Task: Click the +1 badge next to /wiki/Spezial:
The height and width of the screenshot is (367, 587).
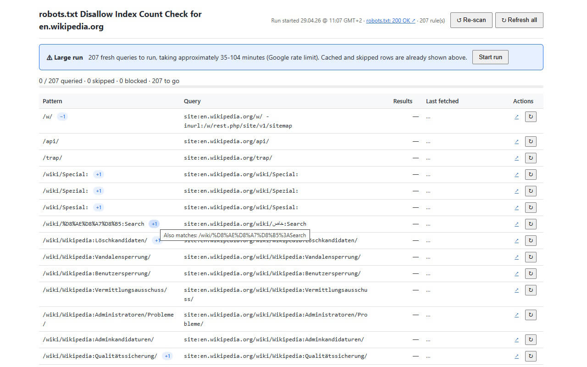Action: coord(99,191)
